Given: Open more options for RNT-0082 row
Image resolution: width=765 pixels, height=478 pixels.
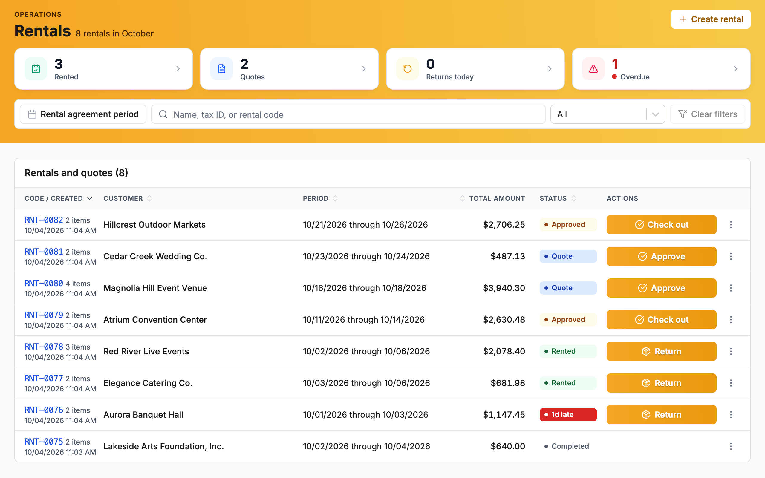Looking at the screenshot, I should [x=731, y=225].
